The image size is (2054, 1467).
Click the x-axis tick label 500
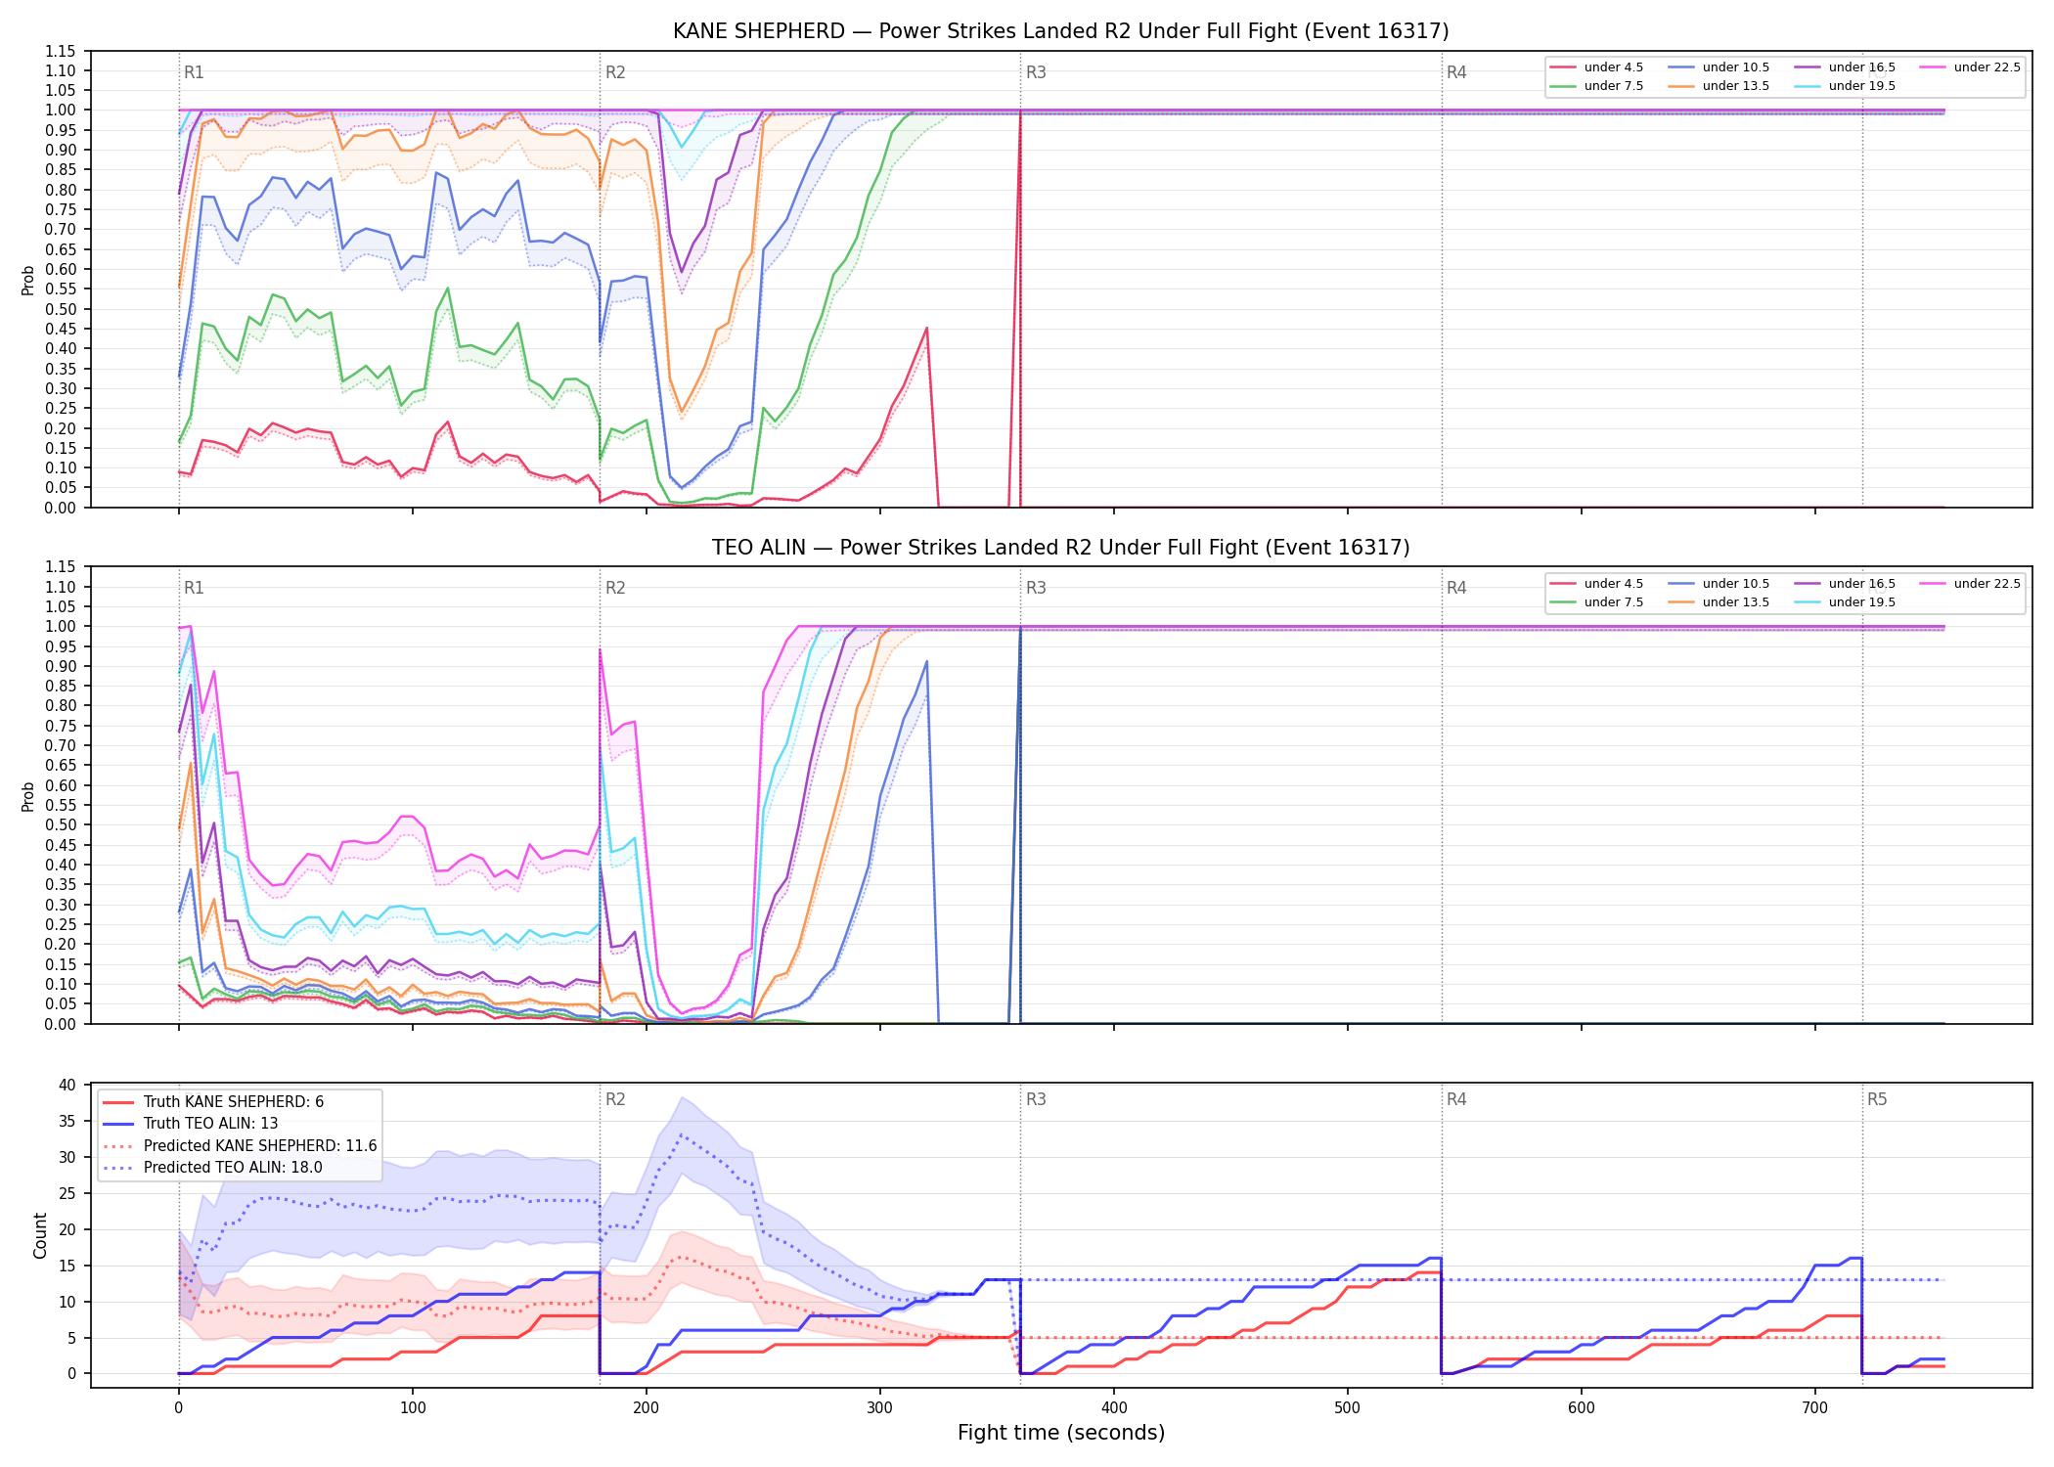point(1348,1408)
